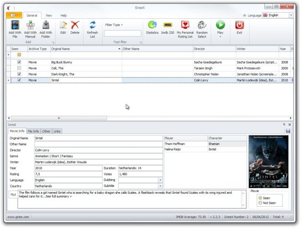Viewport: 301px width, 228px height.
Task: Close the Detail panel
Action: (290, 124)
